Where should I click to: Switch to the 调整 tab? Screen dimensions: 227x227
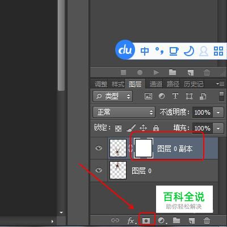pos(101,84)
